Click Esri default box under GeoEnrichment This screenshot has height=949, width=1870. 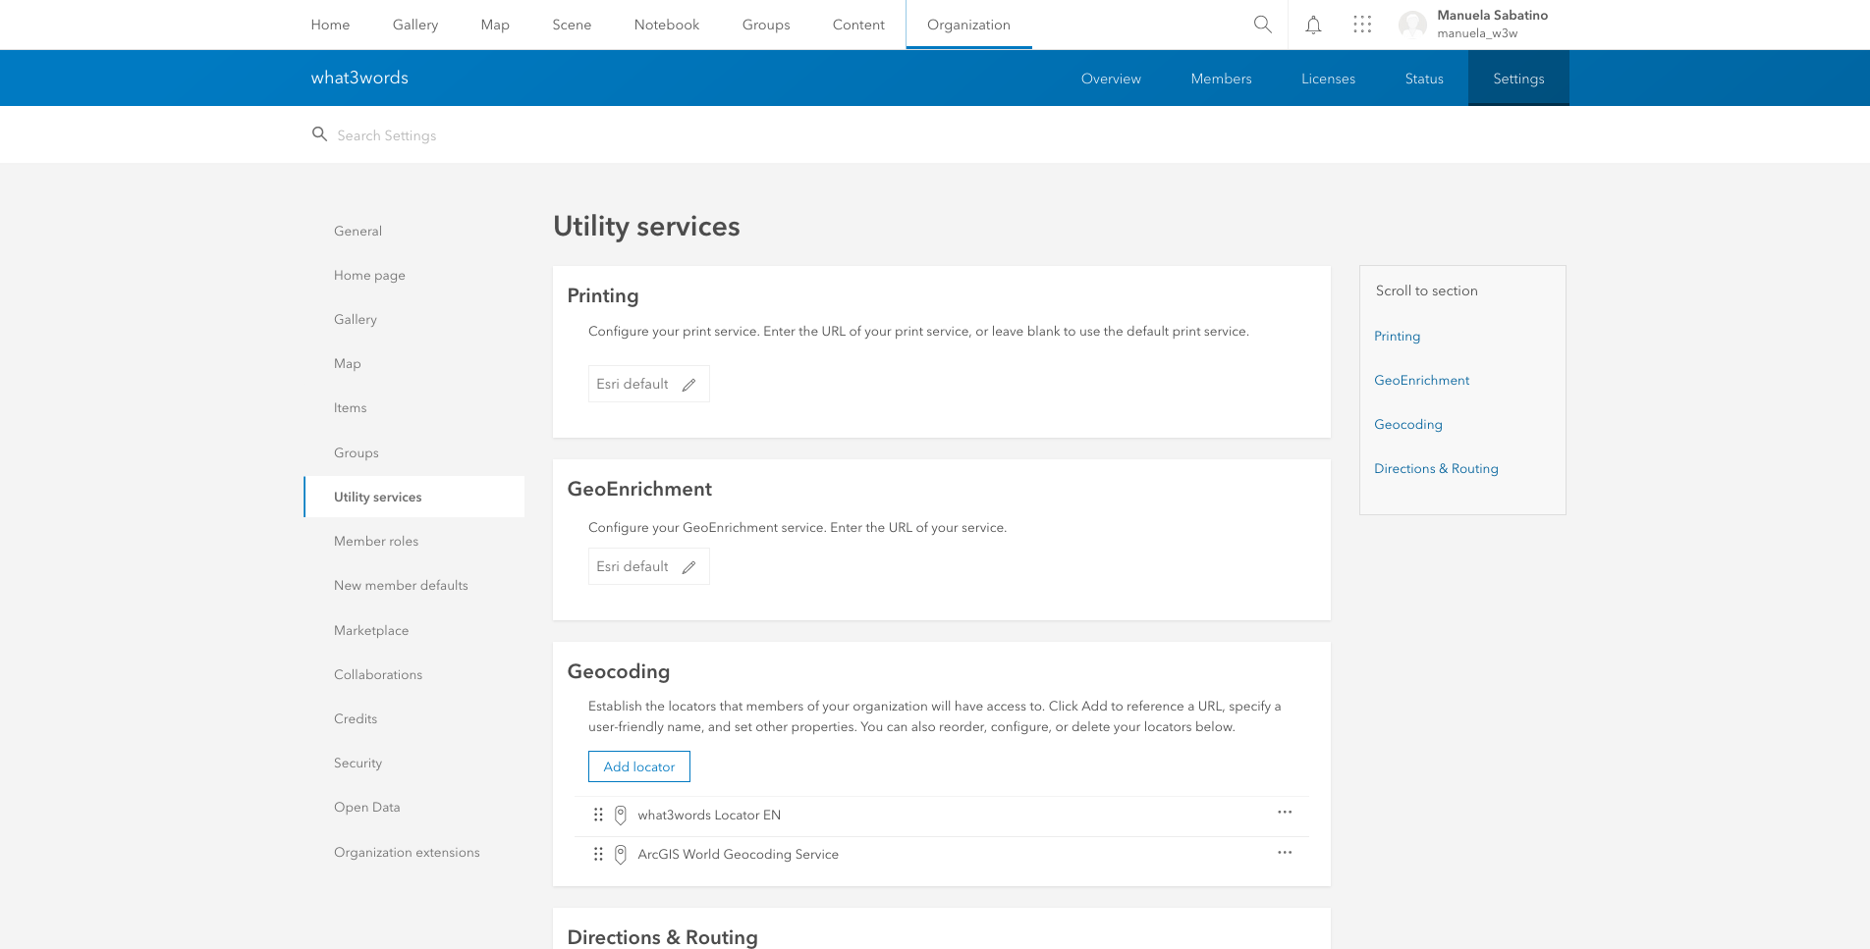click(648, 566)
